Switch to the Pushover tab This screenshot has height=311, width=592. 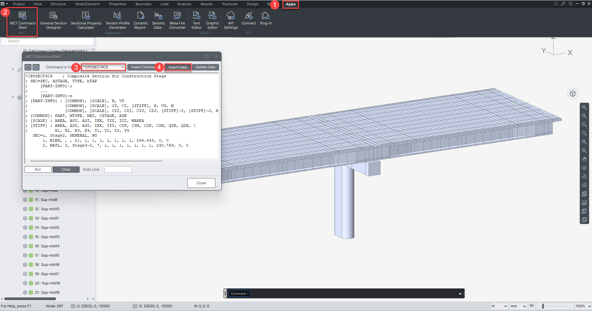click(230, 4)
